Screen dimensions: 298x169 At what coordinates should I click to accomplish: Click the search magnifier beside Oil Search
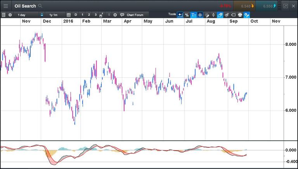point(40,6)
